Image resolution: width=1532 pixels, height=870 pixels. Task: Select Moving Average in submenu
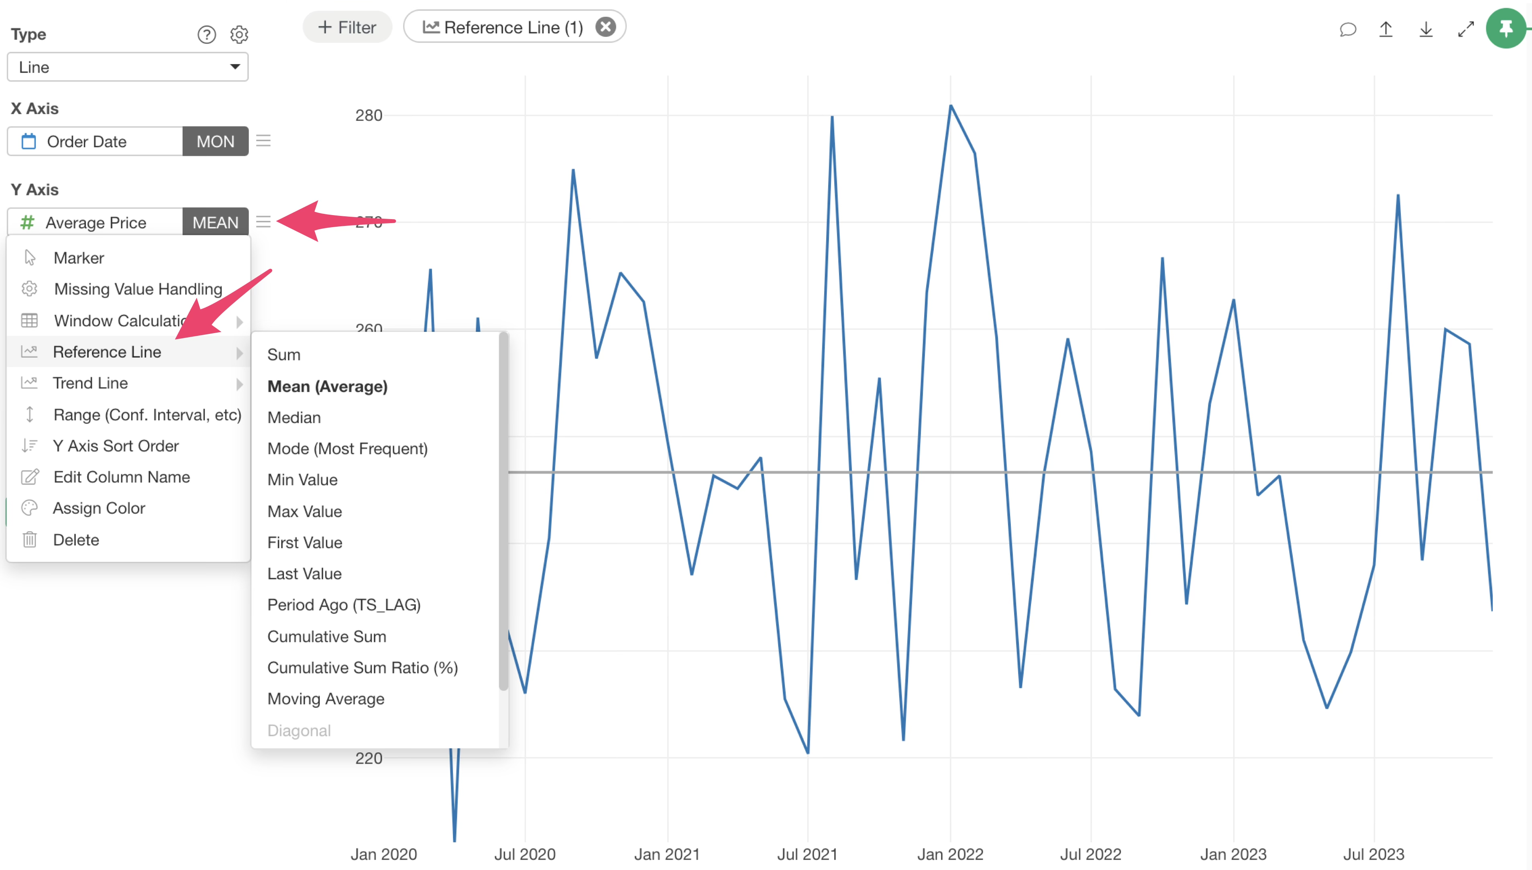(x=326, y=699)
